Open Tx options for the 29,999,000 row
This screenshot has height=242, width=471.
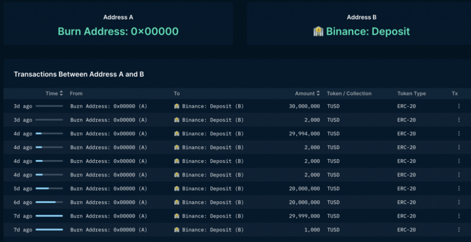point(459,216)
